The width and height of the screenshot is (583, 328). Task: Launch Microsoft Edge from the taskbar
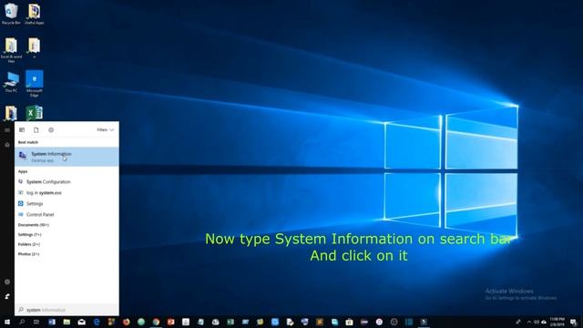click(97, 322)
